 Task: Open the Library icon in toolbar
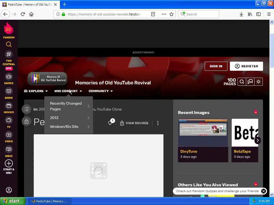coord(250,14)
